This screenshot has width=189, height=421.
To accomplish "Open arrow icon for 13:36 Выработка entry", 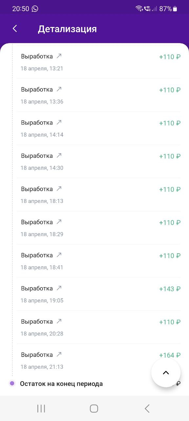I will (x=59, y=89).
